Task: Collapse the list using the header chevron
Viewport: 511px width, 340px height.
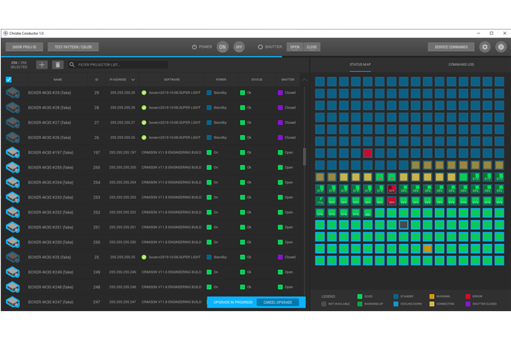Action: pos(304,79)
